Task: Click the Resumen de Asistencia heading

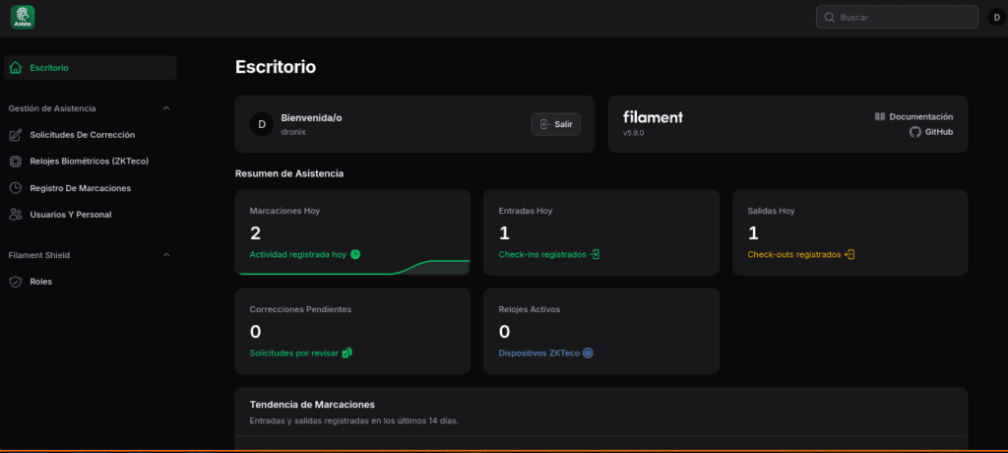Action: pyautogui.click(x=289, y=173)
